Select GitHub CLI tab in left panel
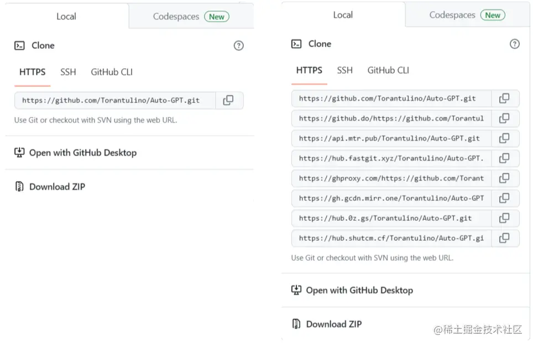 112,72
